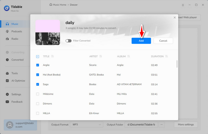The width and height of the screenshot is (208, 134).
Task: Open the Tools toolbox icon
Action: (7, 73)
